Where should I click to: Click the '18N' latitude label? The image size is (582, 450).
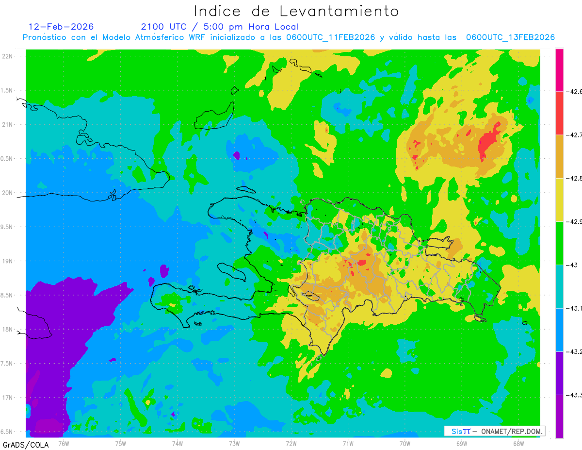click(7, 329)
